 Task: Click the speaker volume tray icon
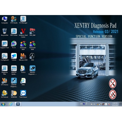pos(94,104)
